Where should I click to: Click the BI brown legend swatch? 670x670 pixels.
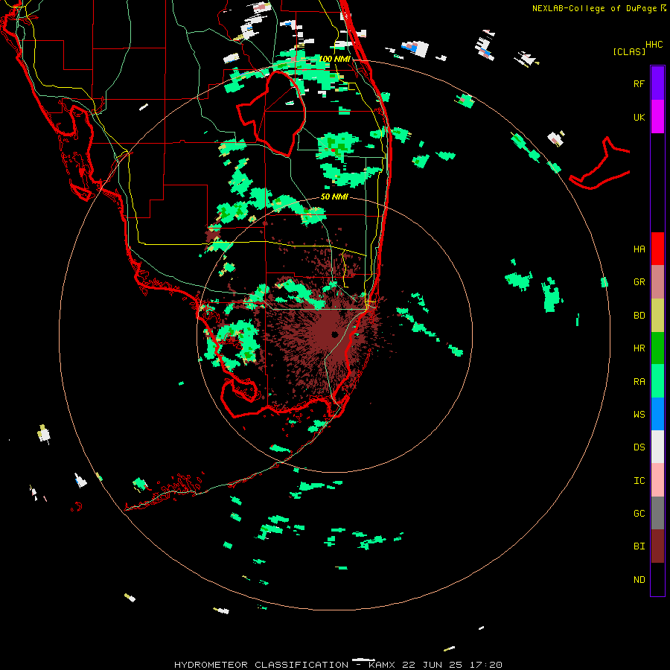pyautogui.click(x=657, y=546)
